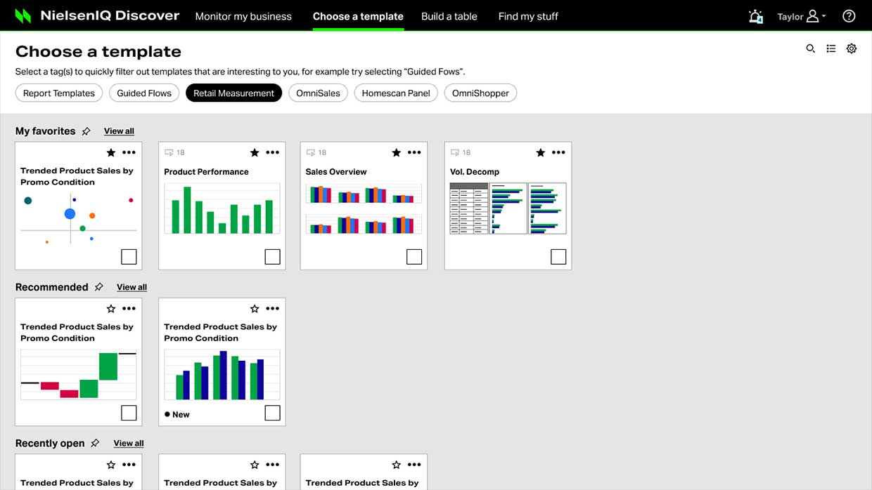Select checkbox on Vol. Decomp card

558,257
